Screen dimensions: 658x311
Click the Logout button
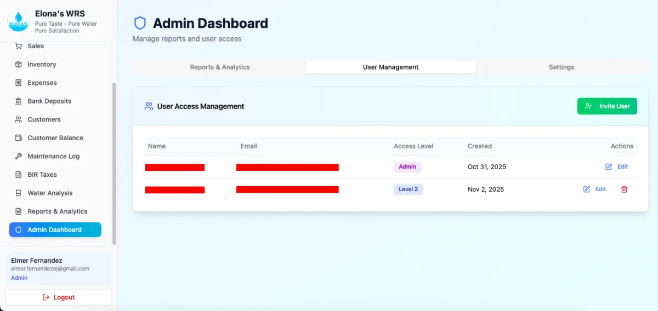[x=59, y=297]
